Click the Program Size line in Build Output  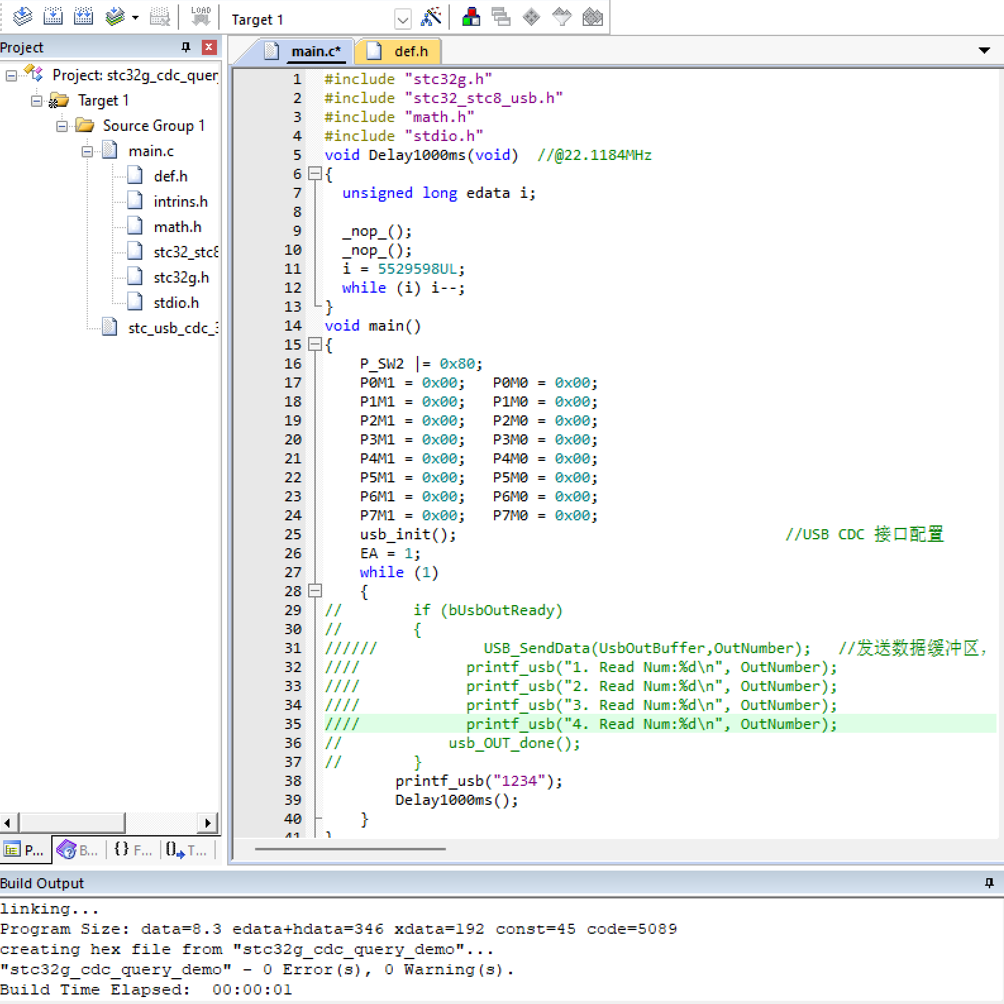(338, 929)
